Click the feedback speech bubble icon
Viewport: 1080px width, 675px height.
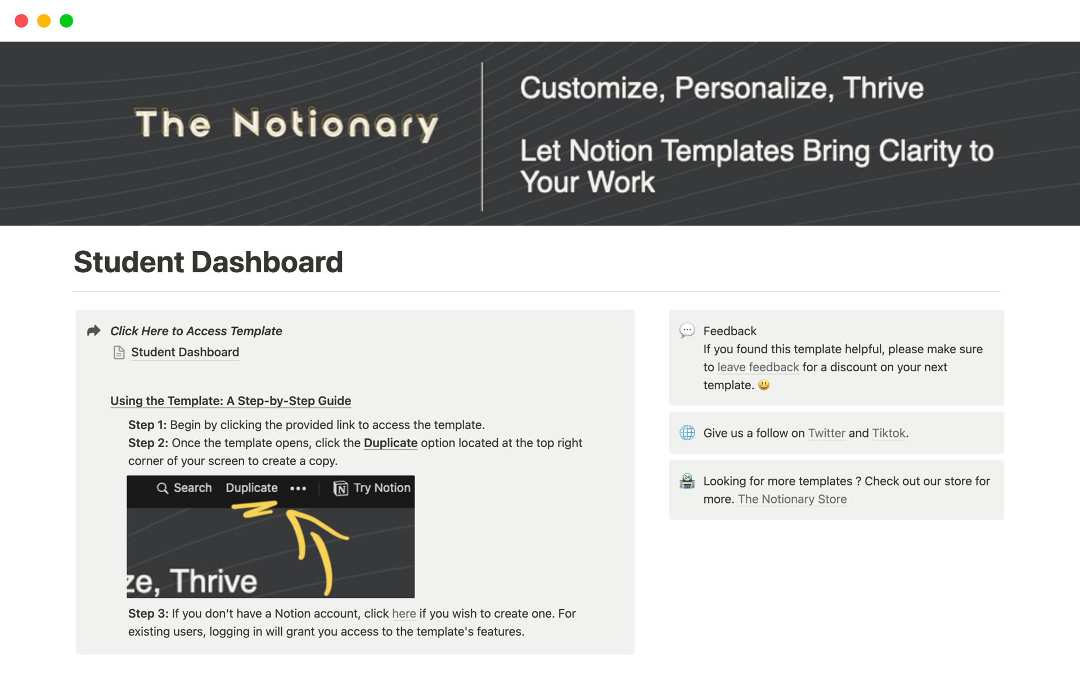tap(687, 330)
